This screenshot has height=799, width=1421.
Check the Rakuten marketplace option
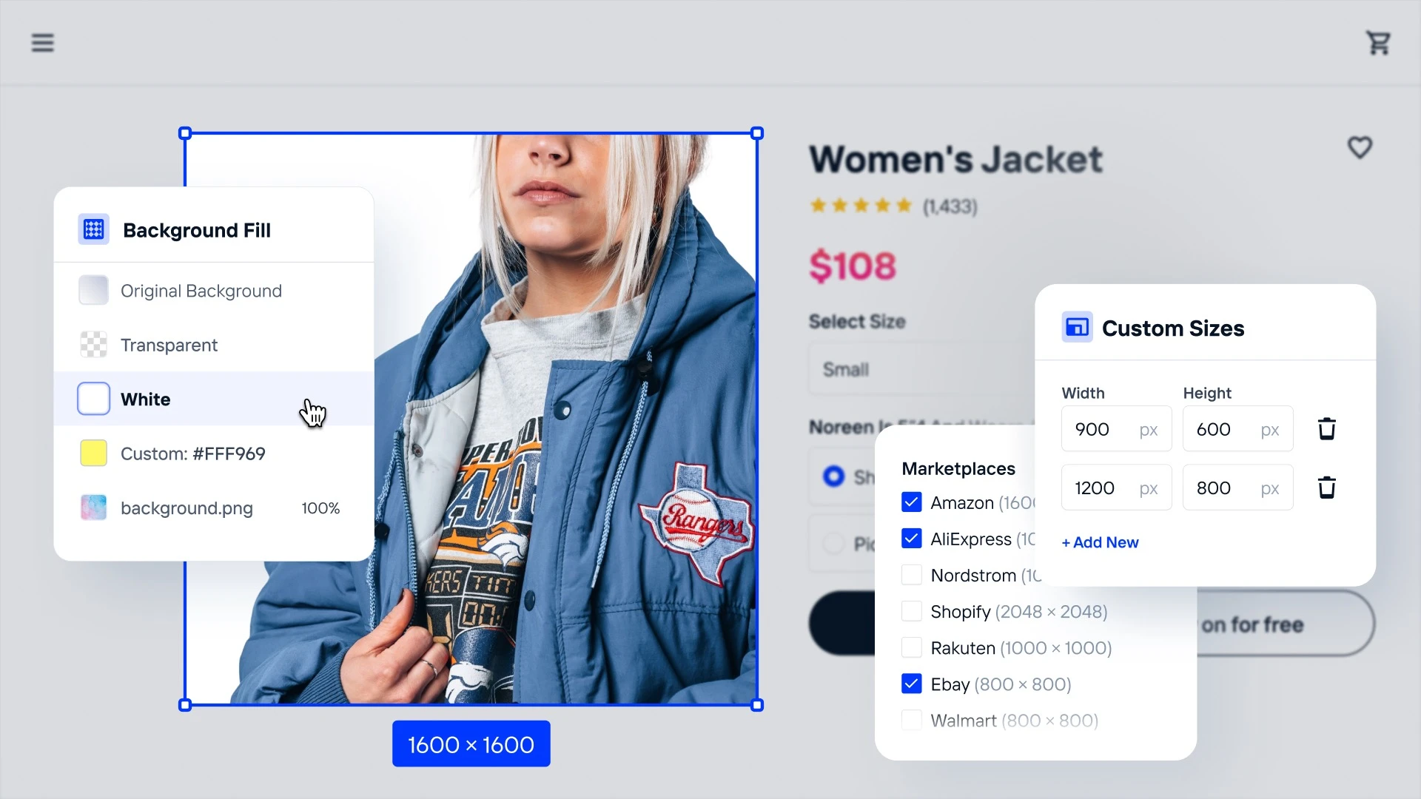tap(912, 647)
